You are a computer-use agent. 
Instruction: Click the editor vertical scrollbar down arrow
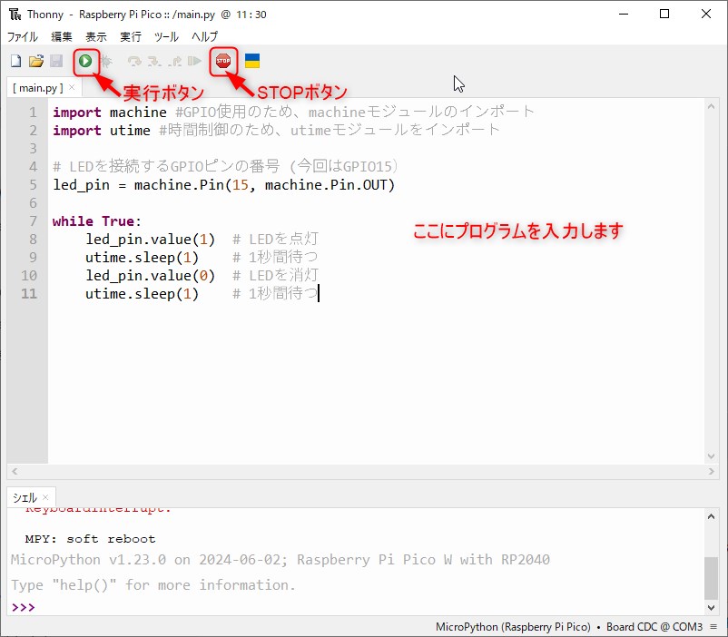tap(711, 456)
